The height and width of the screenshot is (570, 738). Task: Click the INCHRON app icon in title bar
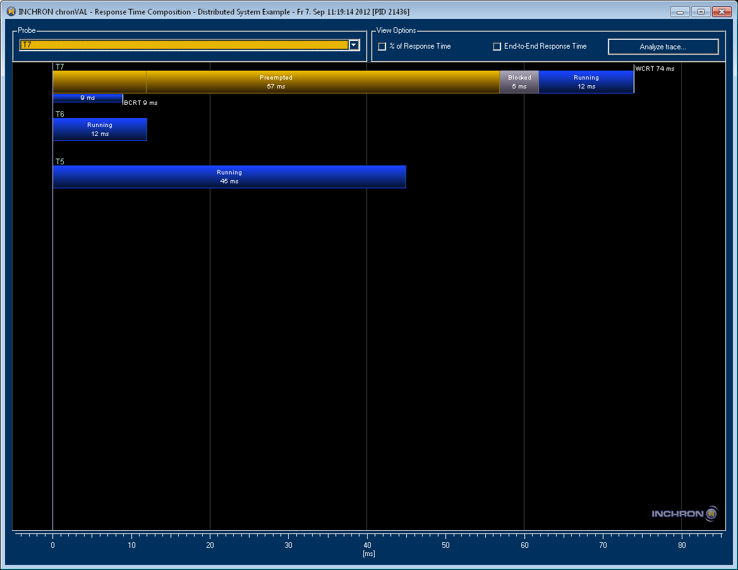11,11
